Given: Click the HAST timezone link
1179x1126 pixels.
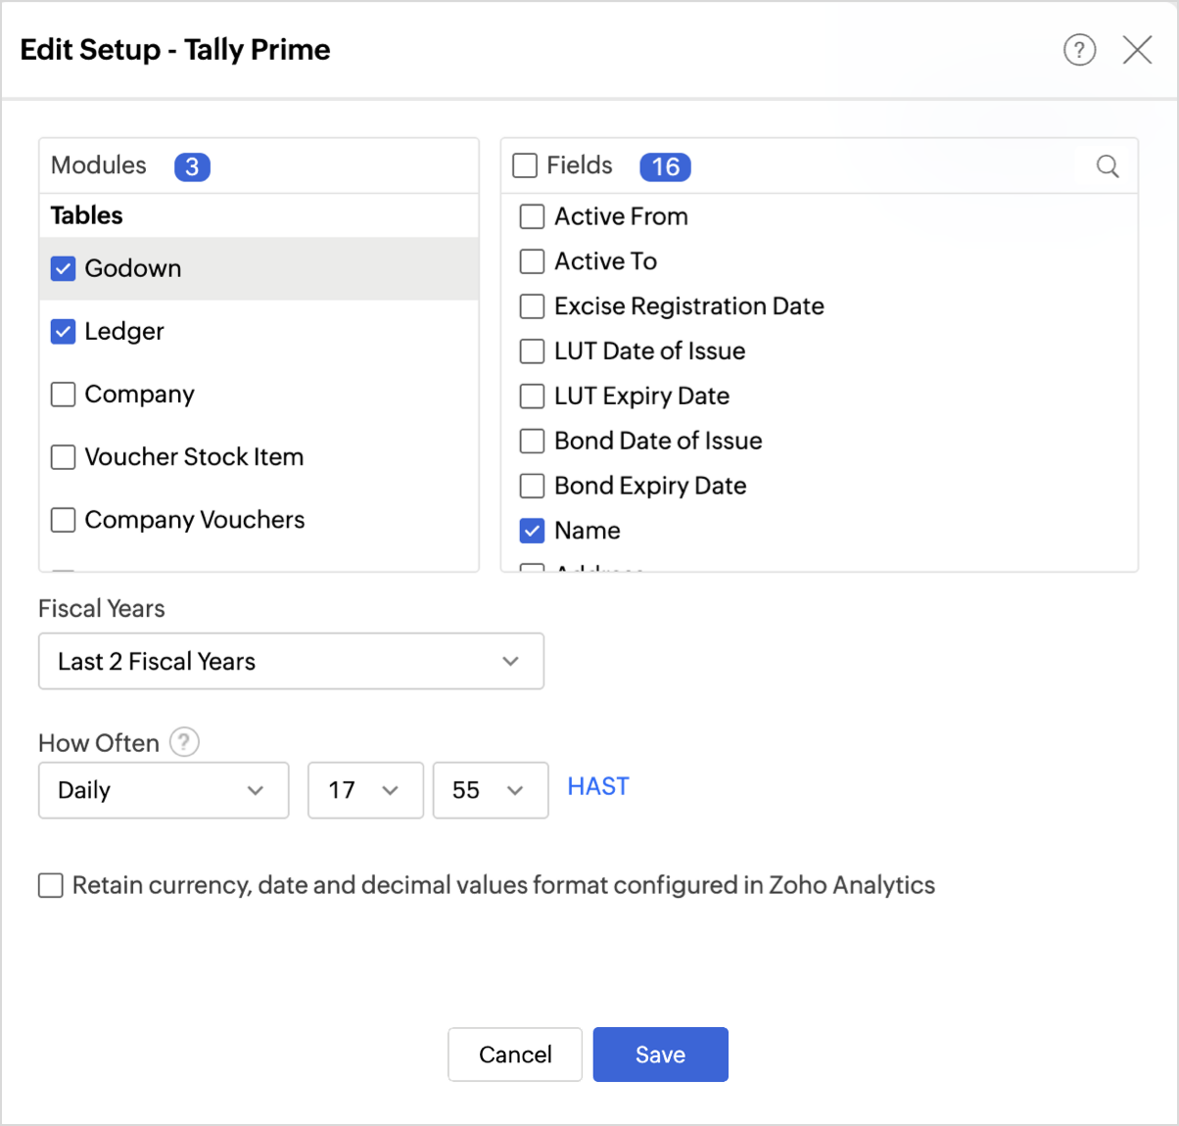Looking at the screenshot, I should [x=598, y=787].
